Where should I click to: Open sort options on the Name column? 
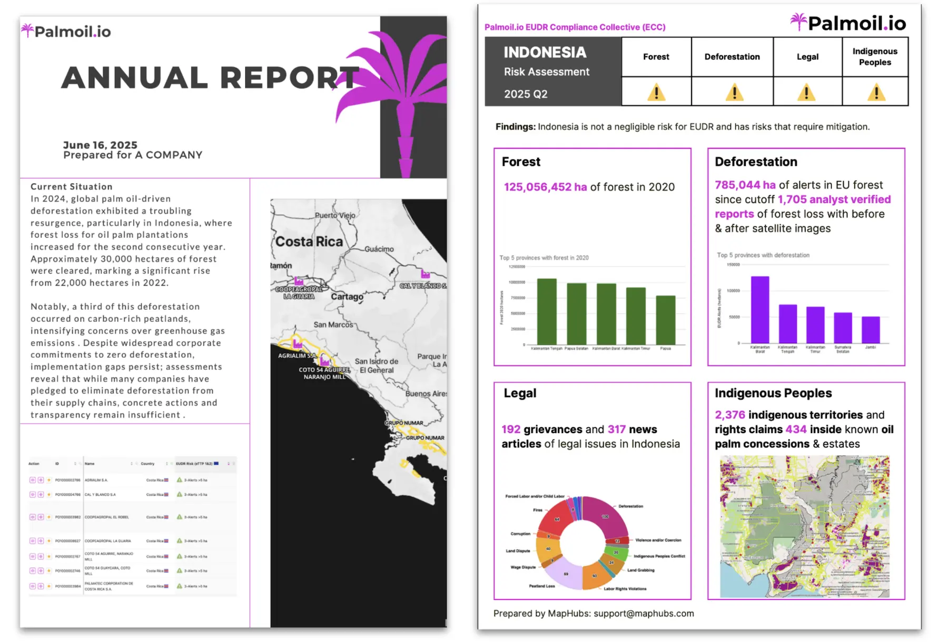click(x=132, y=464)
